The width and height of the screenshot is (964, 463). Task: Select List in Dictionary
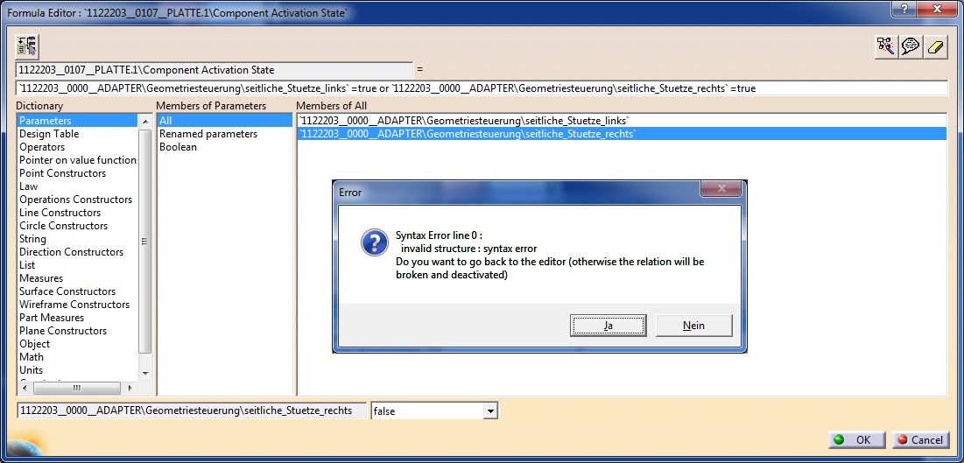27,265
